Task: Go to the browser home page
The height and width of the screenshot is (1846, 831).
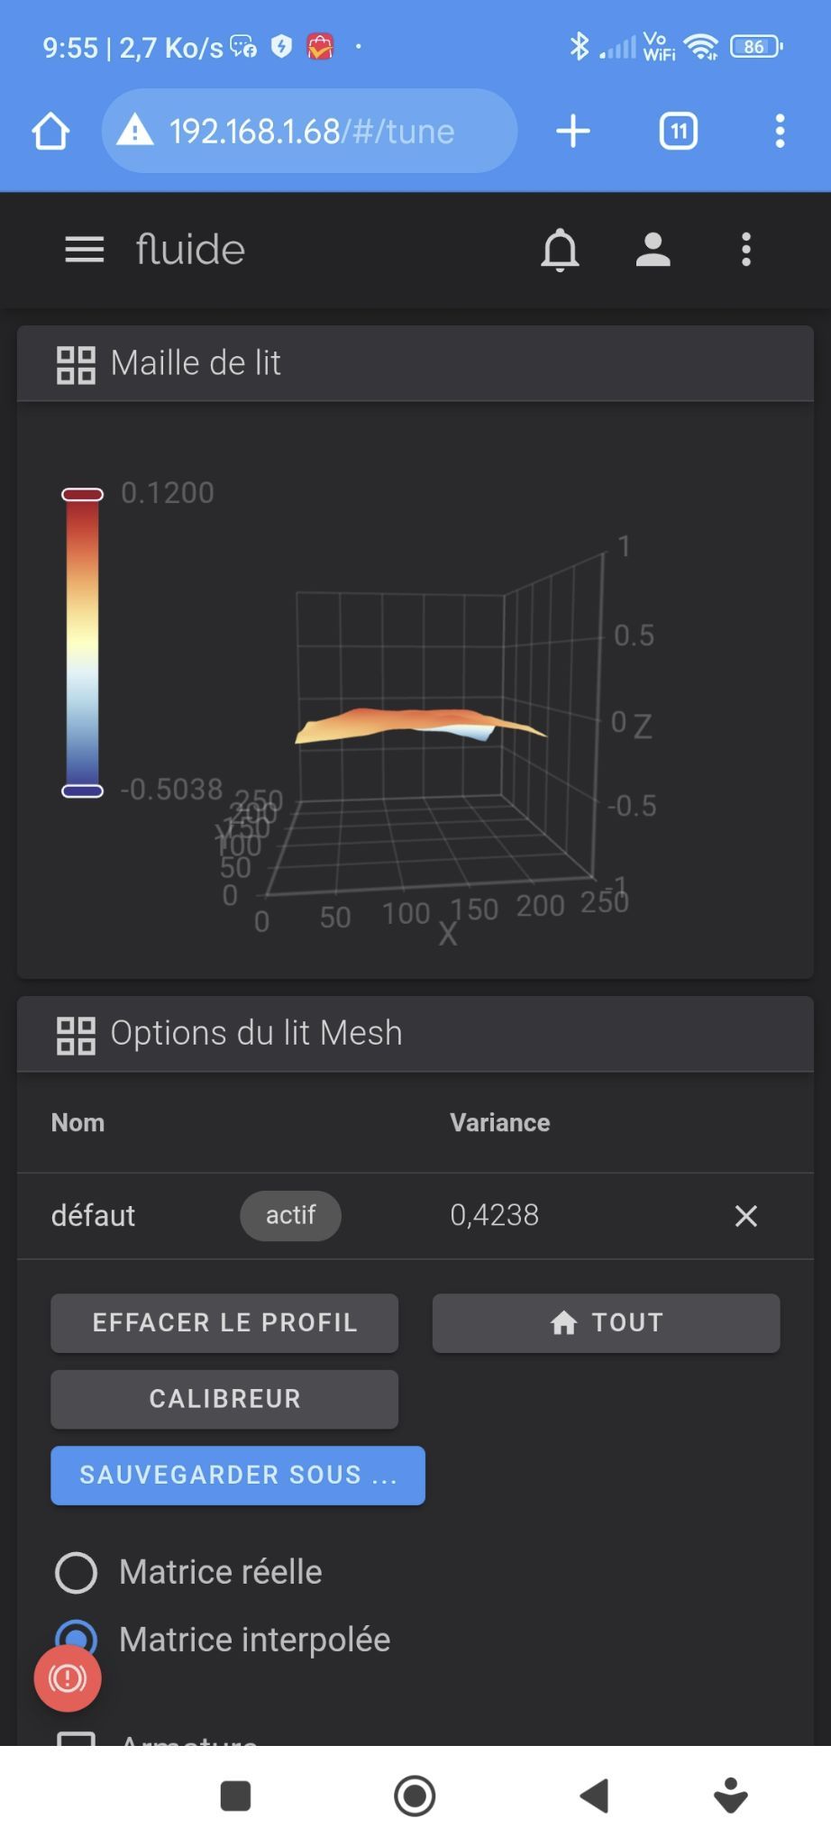Action: pos(51,132)
